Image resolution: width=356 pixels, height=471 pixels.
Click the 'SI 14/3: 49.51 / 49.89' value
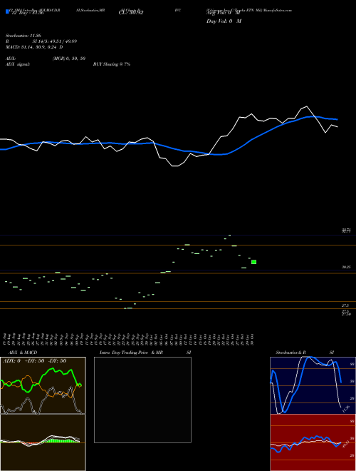click(55, 41)
